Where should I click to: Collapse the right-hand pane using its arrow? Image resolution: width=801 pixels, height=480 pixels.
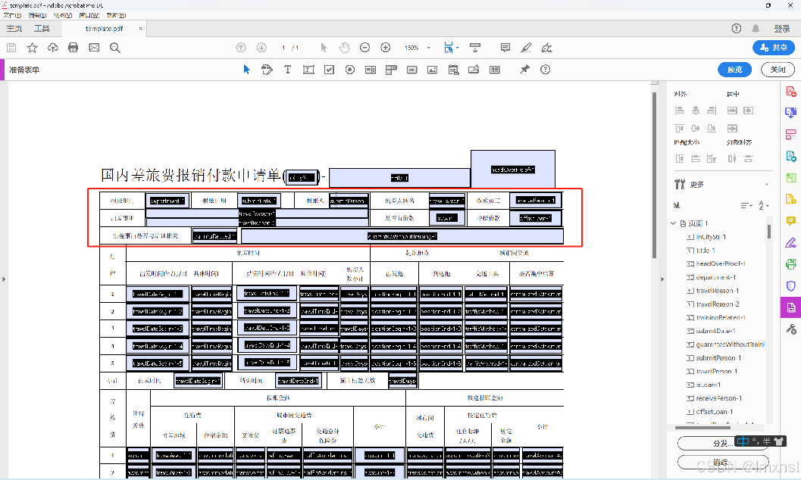pyautogui.click(x=662, y=279)
